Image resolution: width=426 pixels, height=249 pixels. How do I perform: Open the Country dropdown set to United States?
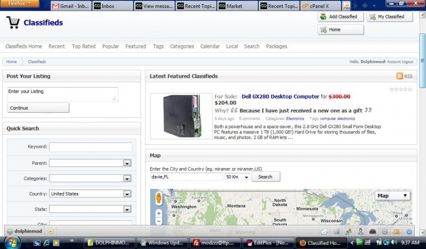(90, 194)
